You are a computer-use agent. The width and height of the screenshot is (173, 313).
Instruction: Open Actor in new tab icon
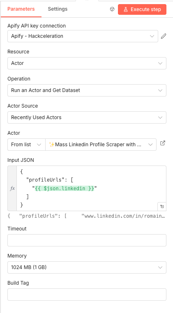click(163, 143)
